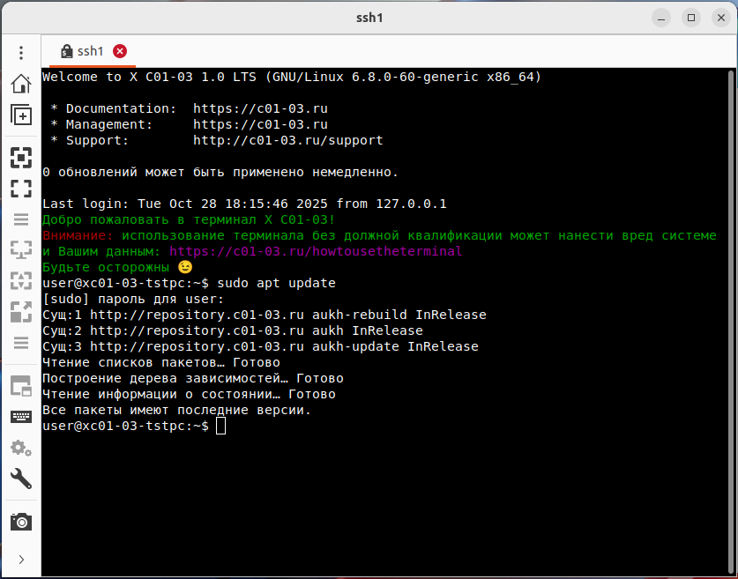Toggle scaled mode in the sidebar
The width and height of the screenshot is (738, 579).
[20, 312]
